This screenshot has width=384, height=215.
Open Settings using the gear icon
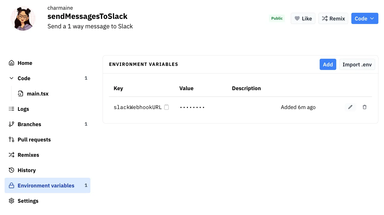coord(11,201)
